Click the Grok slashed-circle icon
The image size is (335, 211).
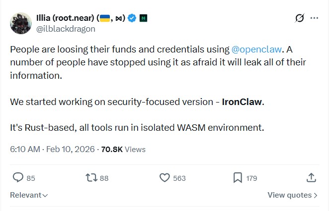pyautogui.click(x=299, y=18)
